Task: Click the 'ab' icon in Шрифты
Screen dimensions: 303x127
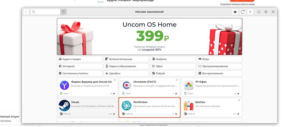Action: pyautogui.click(x=107, y=73)
